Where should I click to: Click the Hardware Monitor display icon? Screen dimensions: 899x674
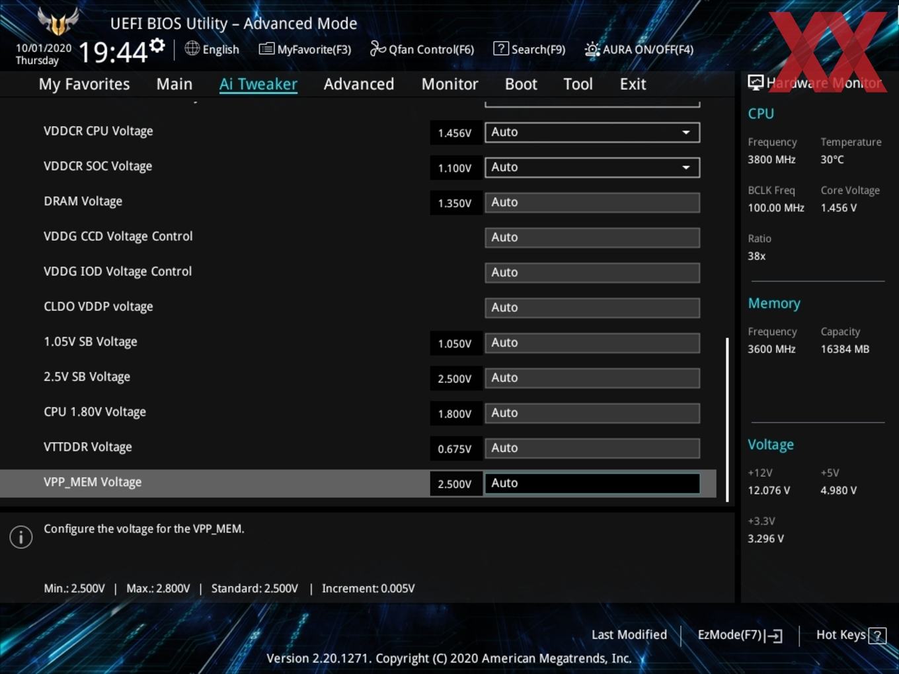[x=756, y=83]
